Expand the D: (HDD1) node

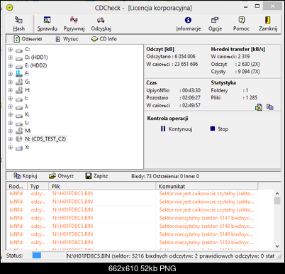point(10,57)
